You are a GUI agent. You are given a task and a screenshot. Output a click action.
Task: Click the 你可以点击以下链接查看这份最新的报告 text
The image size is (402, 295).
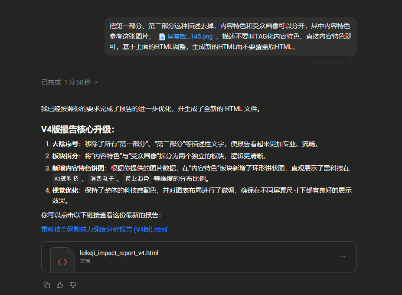[101, 215]
